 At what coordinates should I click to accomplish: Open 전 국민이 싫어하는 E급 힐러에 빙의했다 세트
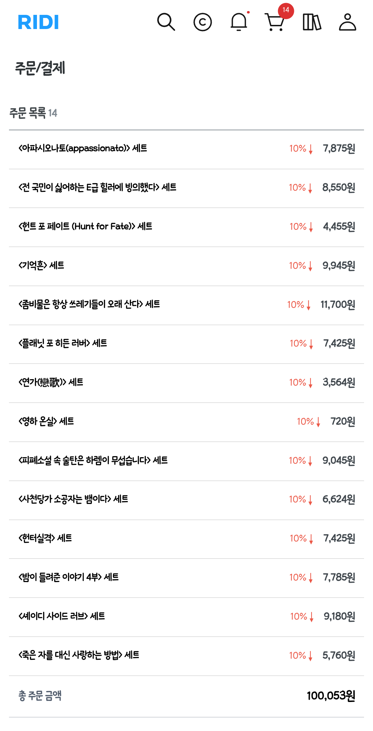[x=97, y=187]
